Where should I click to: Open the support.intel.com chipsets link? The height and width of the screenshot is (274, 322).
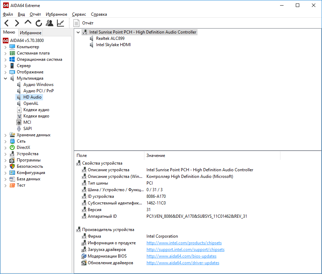pos(185,250)
